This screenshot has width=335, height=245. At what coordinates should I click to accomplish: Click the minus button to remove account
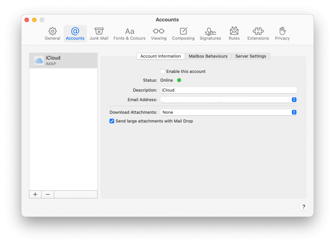point(48,194)
